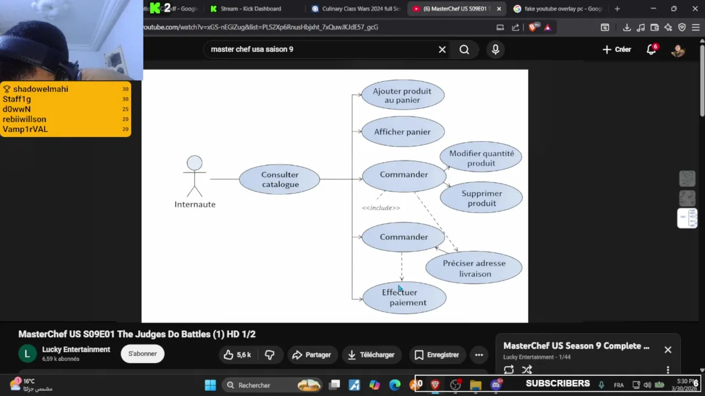Click rebiiwillson in leaderboard overlay
This screenshot has width=705, height=396.
tap(24, 119)
